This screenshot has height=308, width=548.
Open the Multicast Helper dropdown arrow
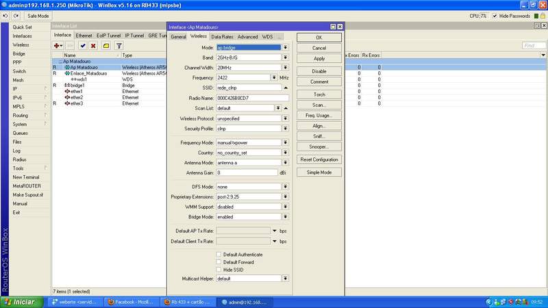click(286, 279)
